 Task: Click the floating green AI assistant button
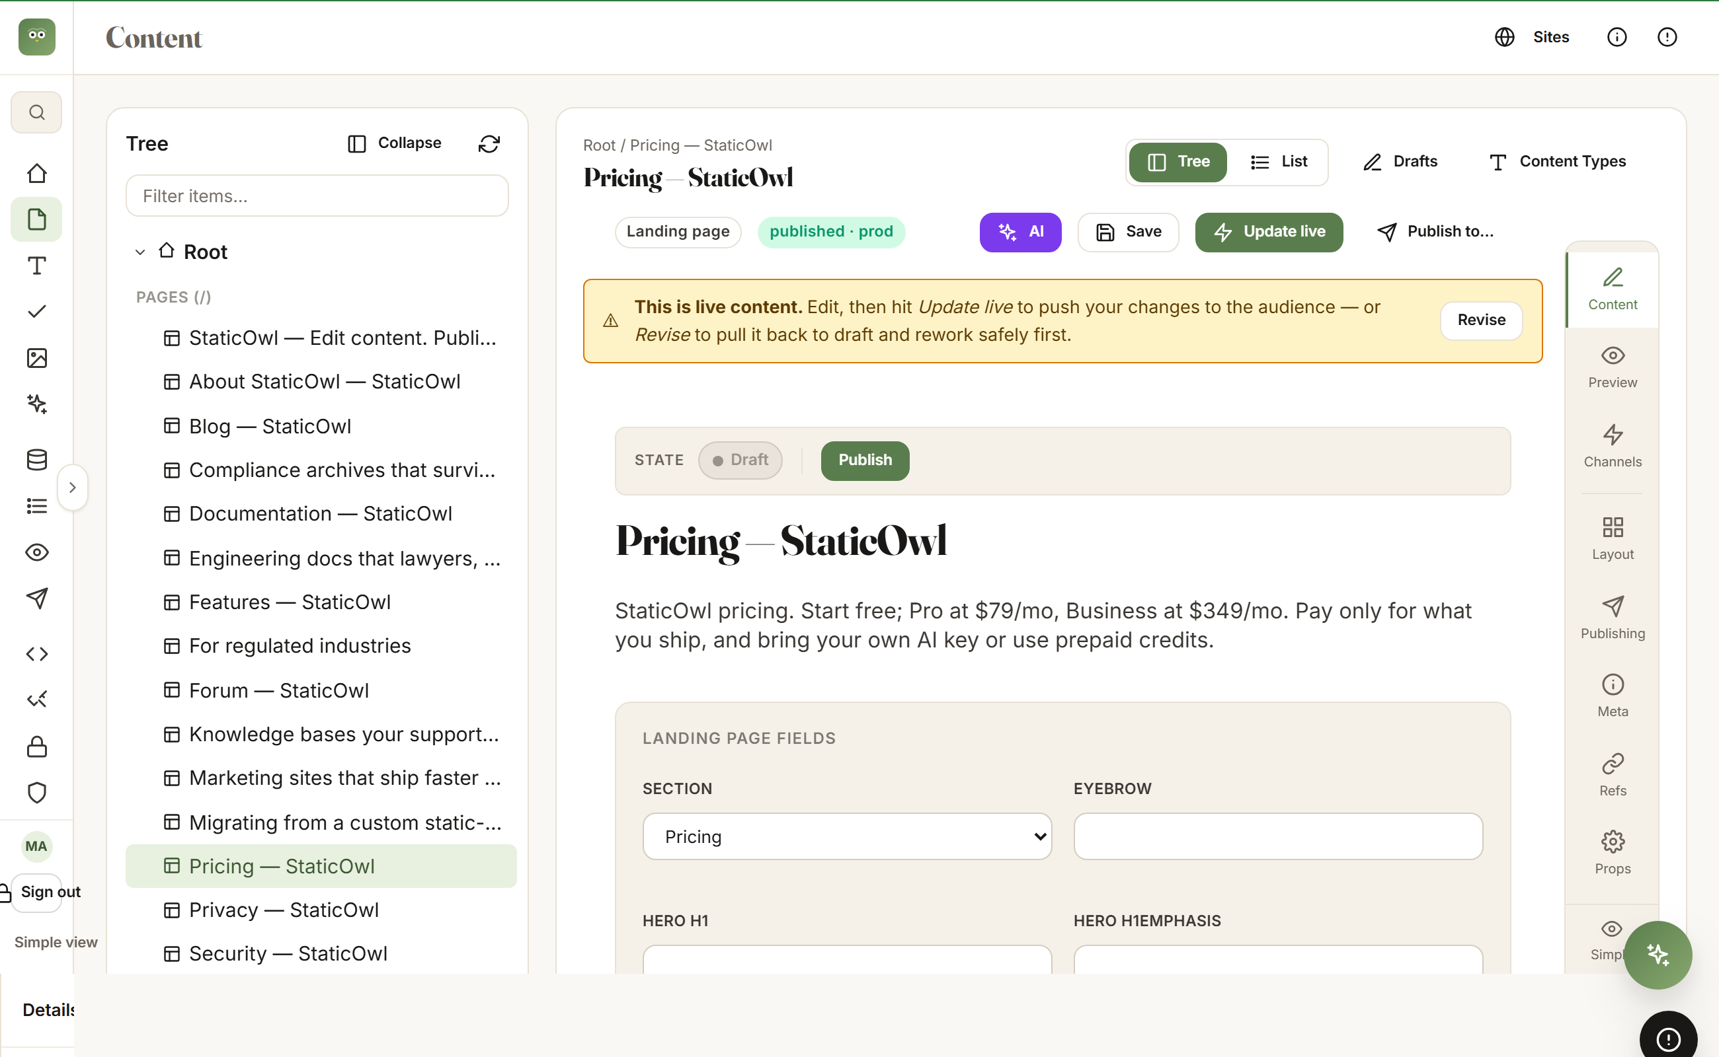pyautogui.click(x=1658, y=955)
